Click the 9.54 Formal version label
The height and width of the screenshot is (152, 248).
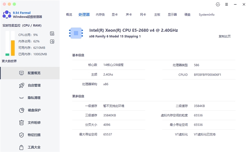[22, 13]
